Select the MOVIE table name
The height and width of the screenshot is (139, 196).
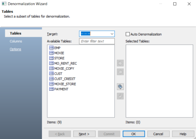59,53
